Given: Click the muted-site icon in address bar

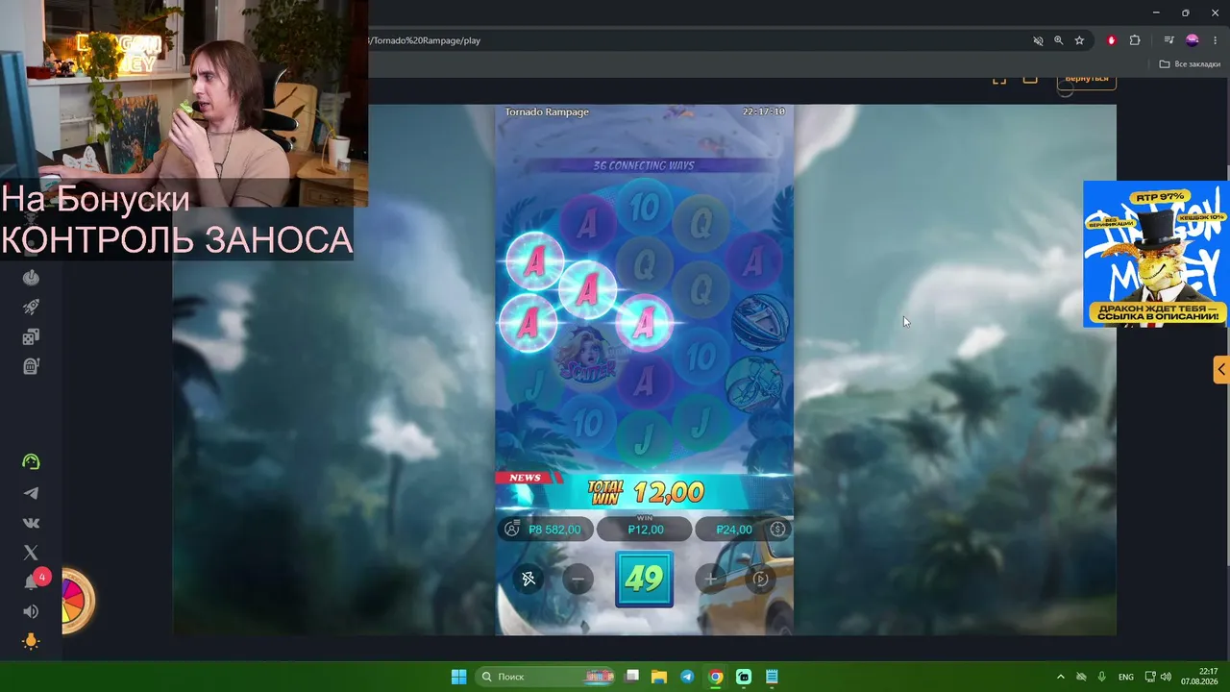Looking at the screenshot, I should pos(1038,40).
